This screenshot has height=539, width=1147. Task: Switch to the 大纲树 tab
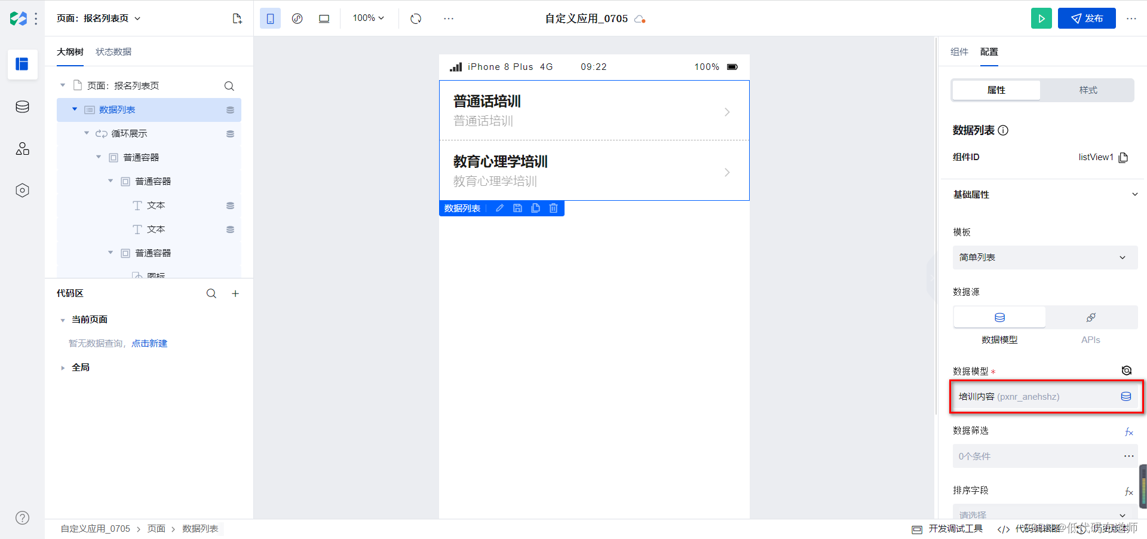tap(70, 52)
